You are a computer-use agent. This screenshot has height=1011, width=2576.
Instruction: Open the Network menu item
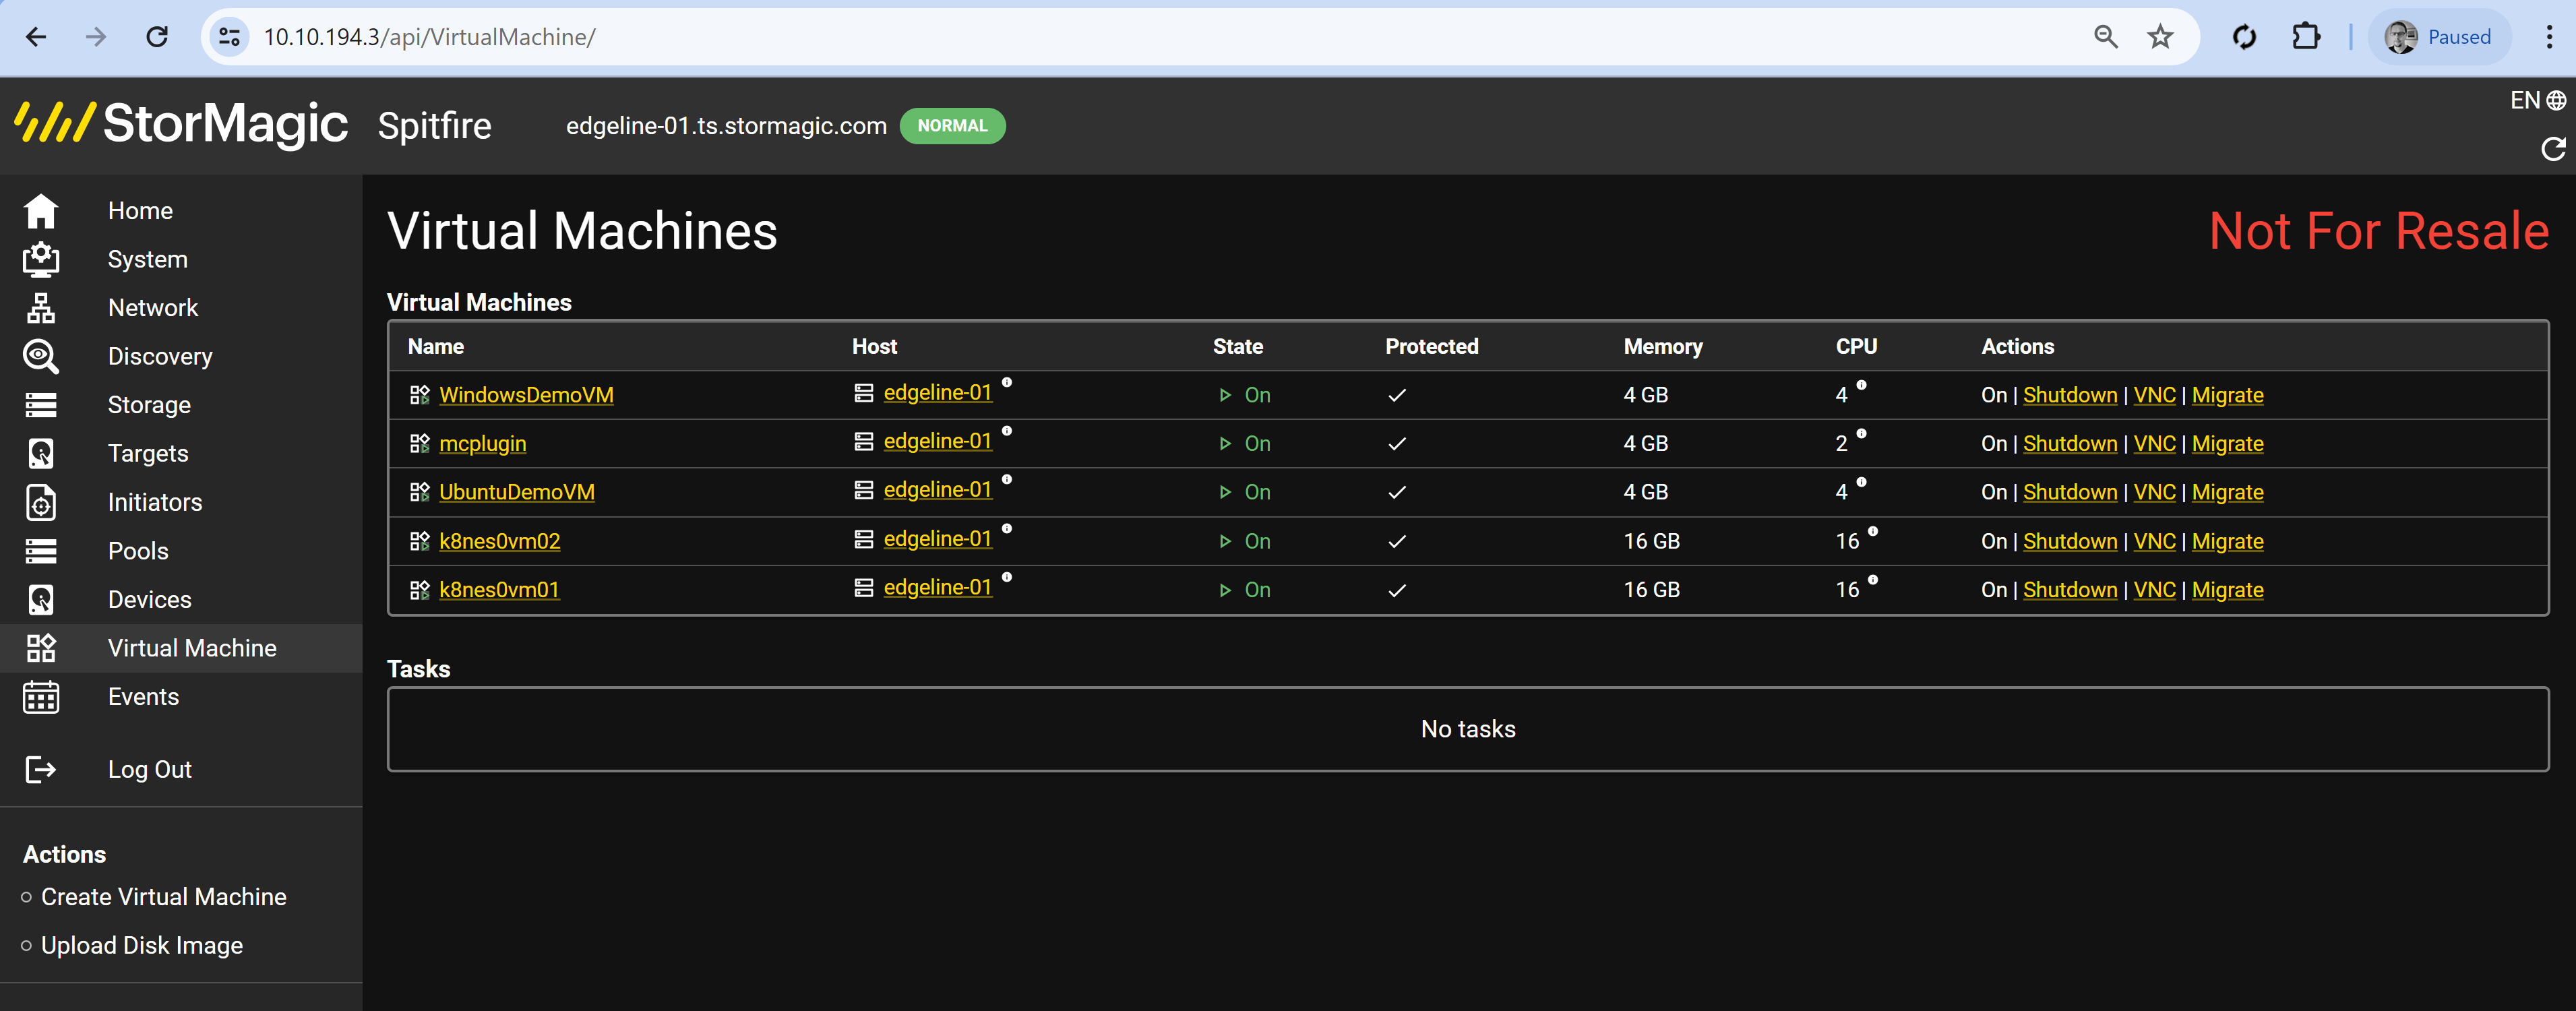pyautogui.click(x=153, y=308)
